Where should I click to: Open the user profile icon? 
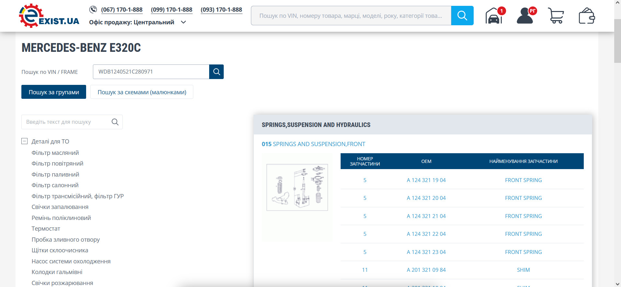click(525, 16)
